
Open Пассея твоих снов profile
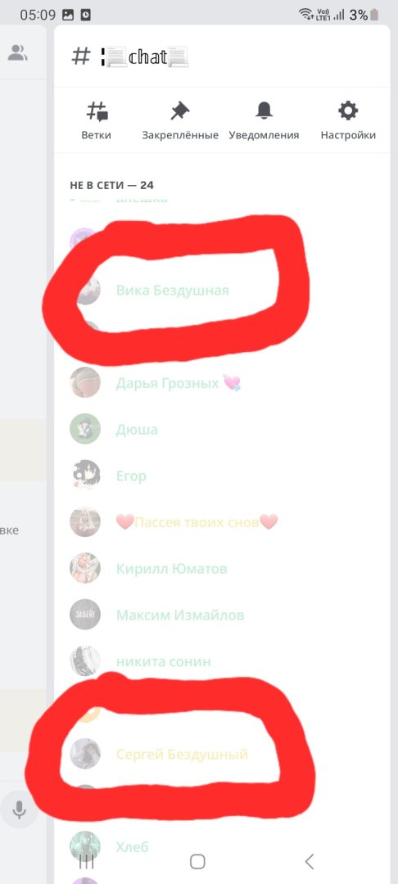tap(224, 521)
